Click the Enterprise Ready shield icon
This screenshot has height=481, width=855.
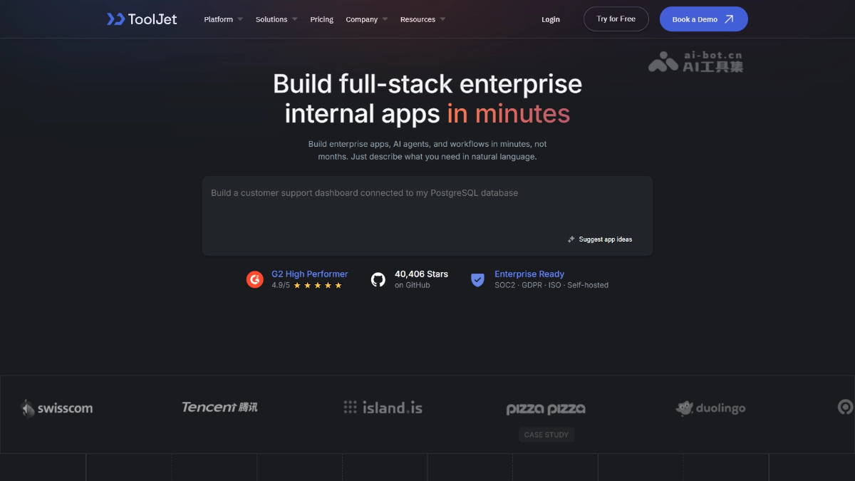(477, 279)
